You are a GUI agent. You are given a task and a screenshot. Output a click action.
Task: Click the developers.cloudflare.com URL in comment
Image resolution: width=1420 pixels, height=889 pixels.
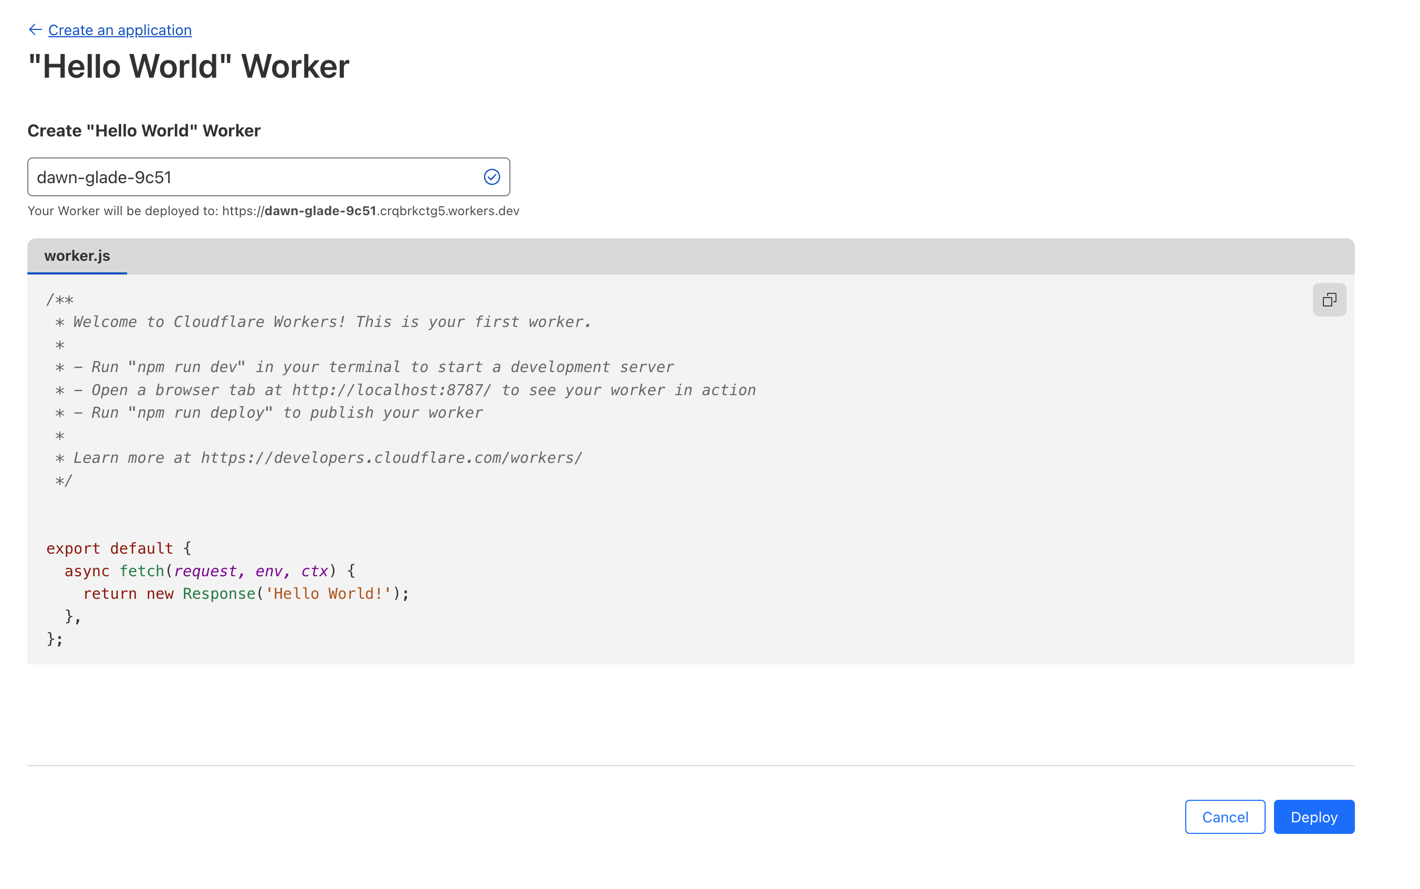pyautogui.click(x=391, y=458)
